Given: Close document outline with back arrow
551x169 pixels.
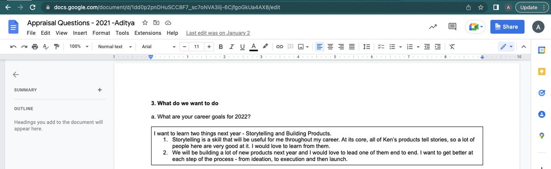Looking at the screenshot, I should pos(16,74).
